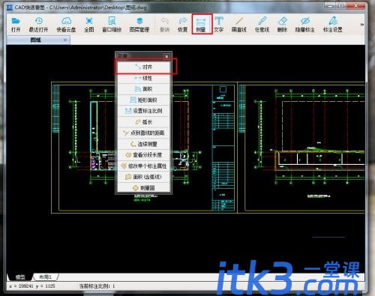Select 矩形面积 from the measure menu

pyautogui.click(x=144, y=100)
